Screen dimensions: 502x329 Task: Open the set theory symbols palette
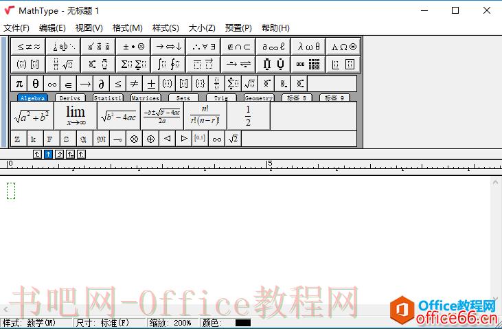click(238, 47)
